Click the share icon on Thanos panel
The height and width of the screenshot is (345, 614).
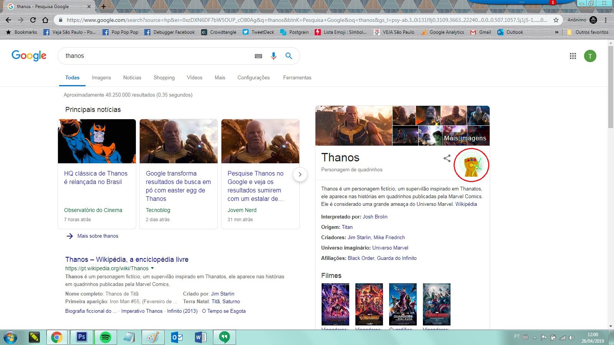point(447,158)
